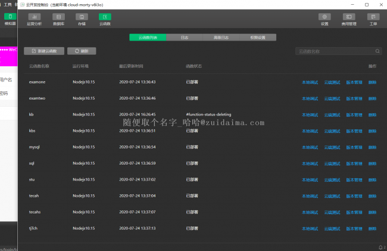Click the notification bell in status bar
Image resolution: width=387 pixels, height=251 pixels.
[x=380, y=247]
